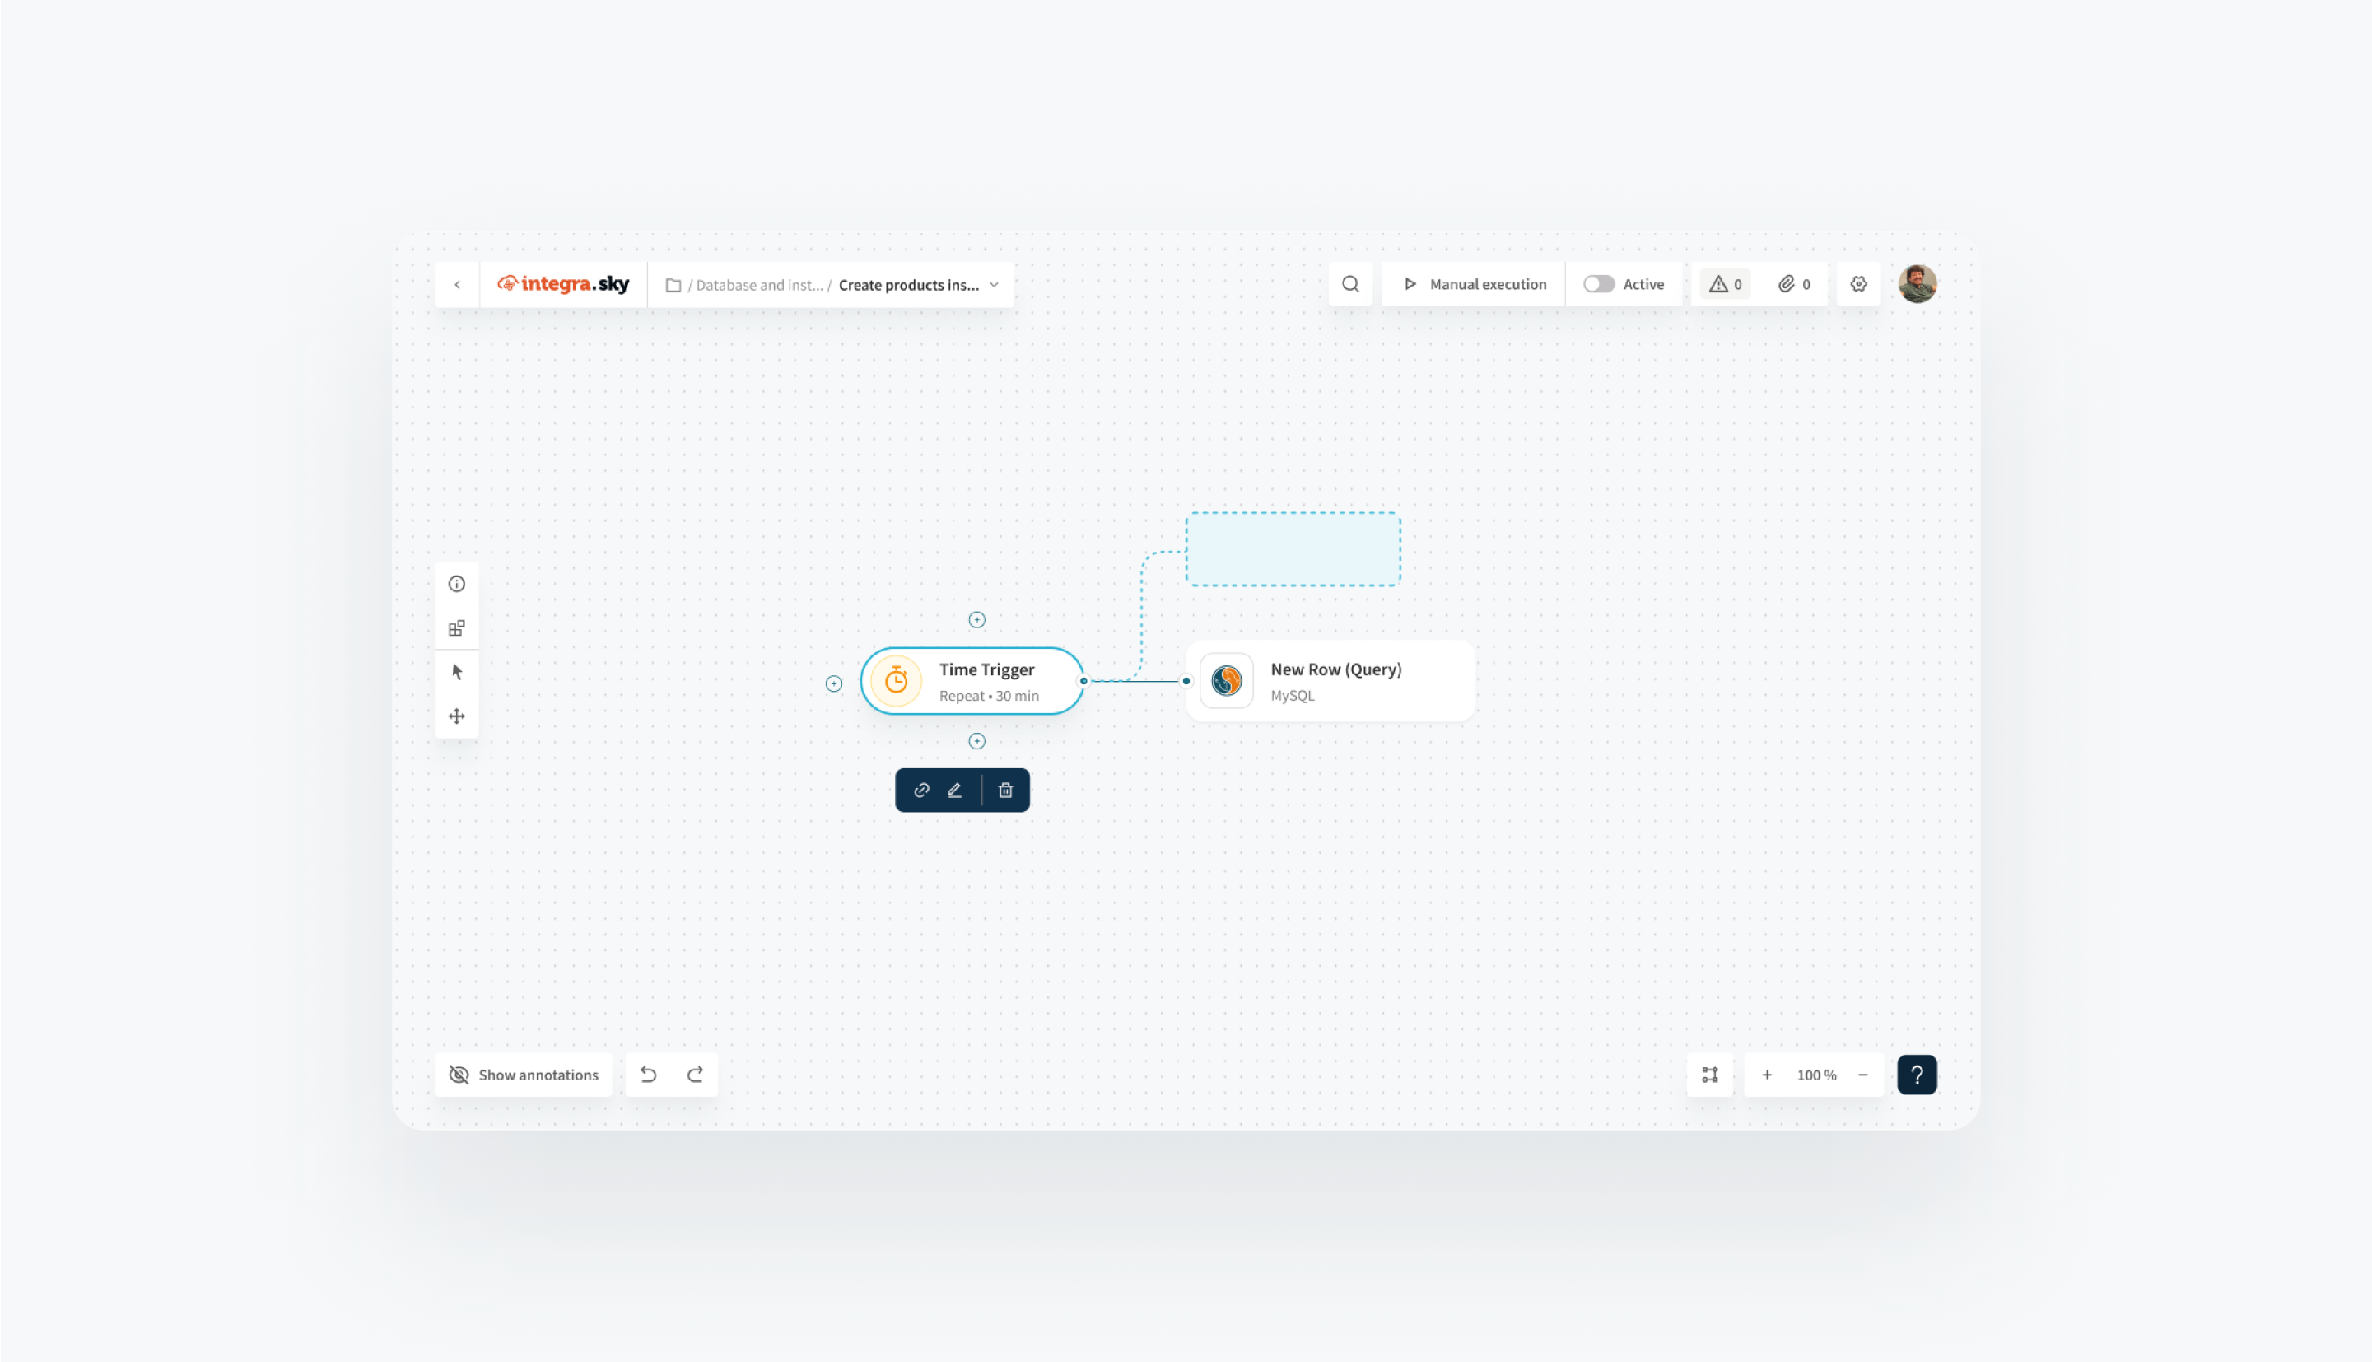The width and height of the screenshot is (2372, 1362).
Task: Select the pointer cursor tool
Action: 456,672
